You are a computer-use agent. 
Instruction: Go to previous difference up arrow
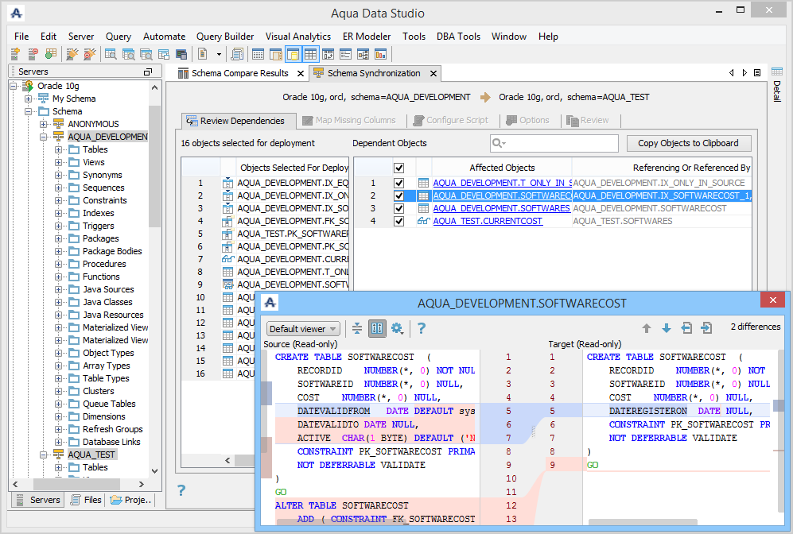[647, 328]
